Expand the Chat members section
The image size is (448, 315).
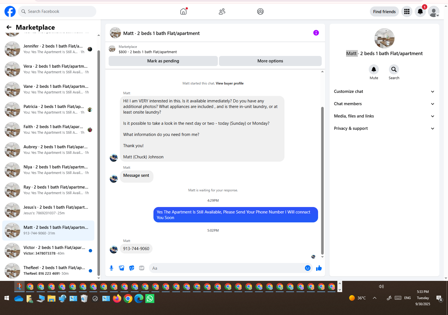384,104
